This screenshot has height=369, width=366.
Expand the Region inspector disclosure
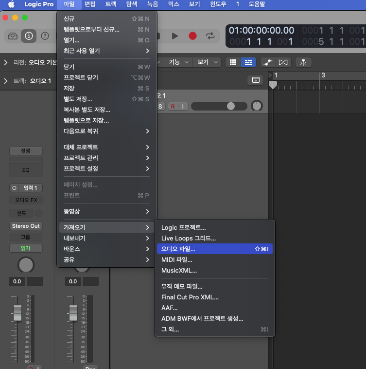pos(6,62)
